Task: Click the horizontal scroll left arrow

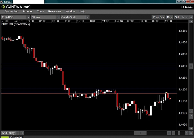Action: click(x=22, y=133)
